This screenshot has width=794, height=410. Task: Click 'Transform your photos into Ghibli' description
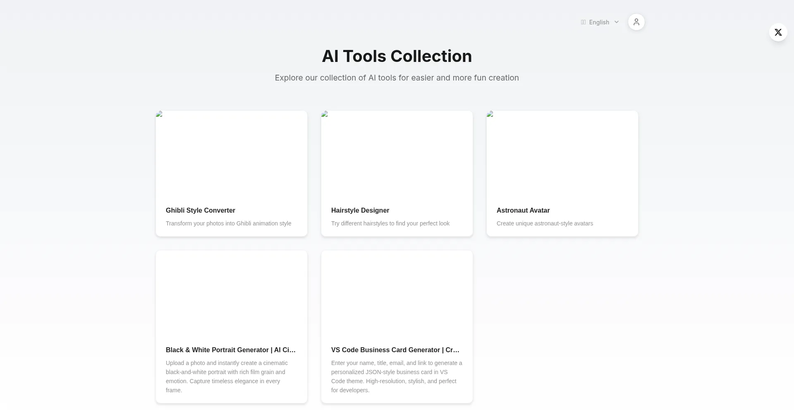coord(228,223)
